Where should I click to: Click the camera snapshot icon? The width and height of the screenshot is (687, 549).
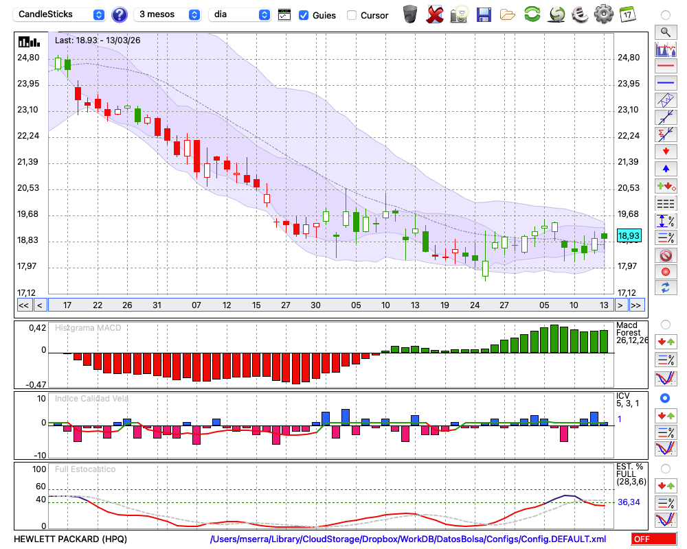[x=459, y=14]
